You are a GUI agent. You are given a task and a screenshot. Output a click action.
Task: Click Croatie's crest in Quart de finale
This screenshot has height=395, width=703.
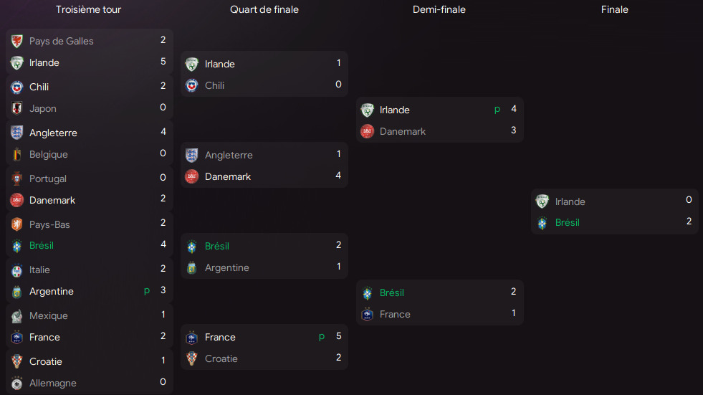point(191,358)
